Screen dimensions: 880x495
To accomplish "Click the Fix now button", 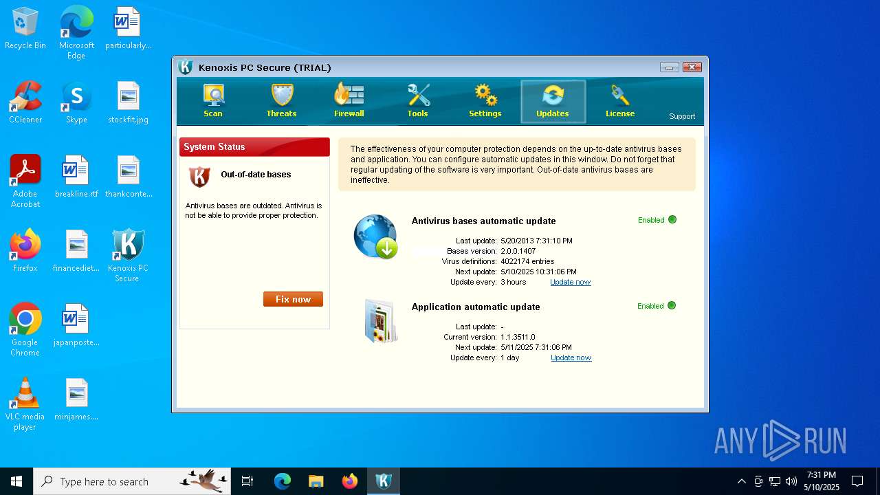I will tap(293, 299).
